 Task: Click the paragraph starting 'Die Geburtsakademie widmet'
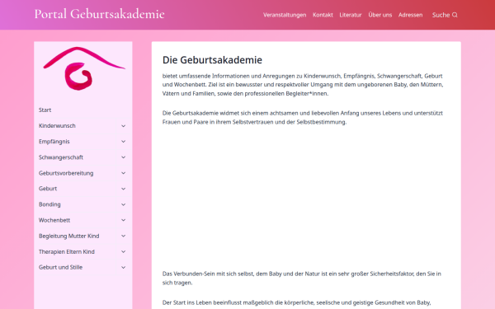(x=303, y=118)
